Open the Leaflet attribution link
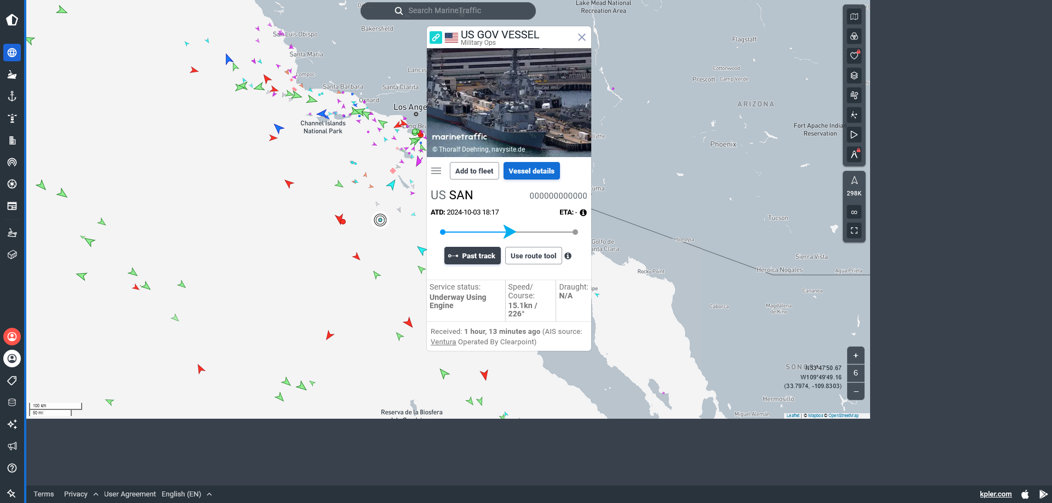Viewport: 1052px width, 503px height. coord(793,415)
